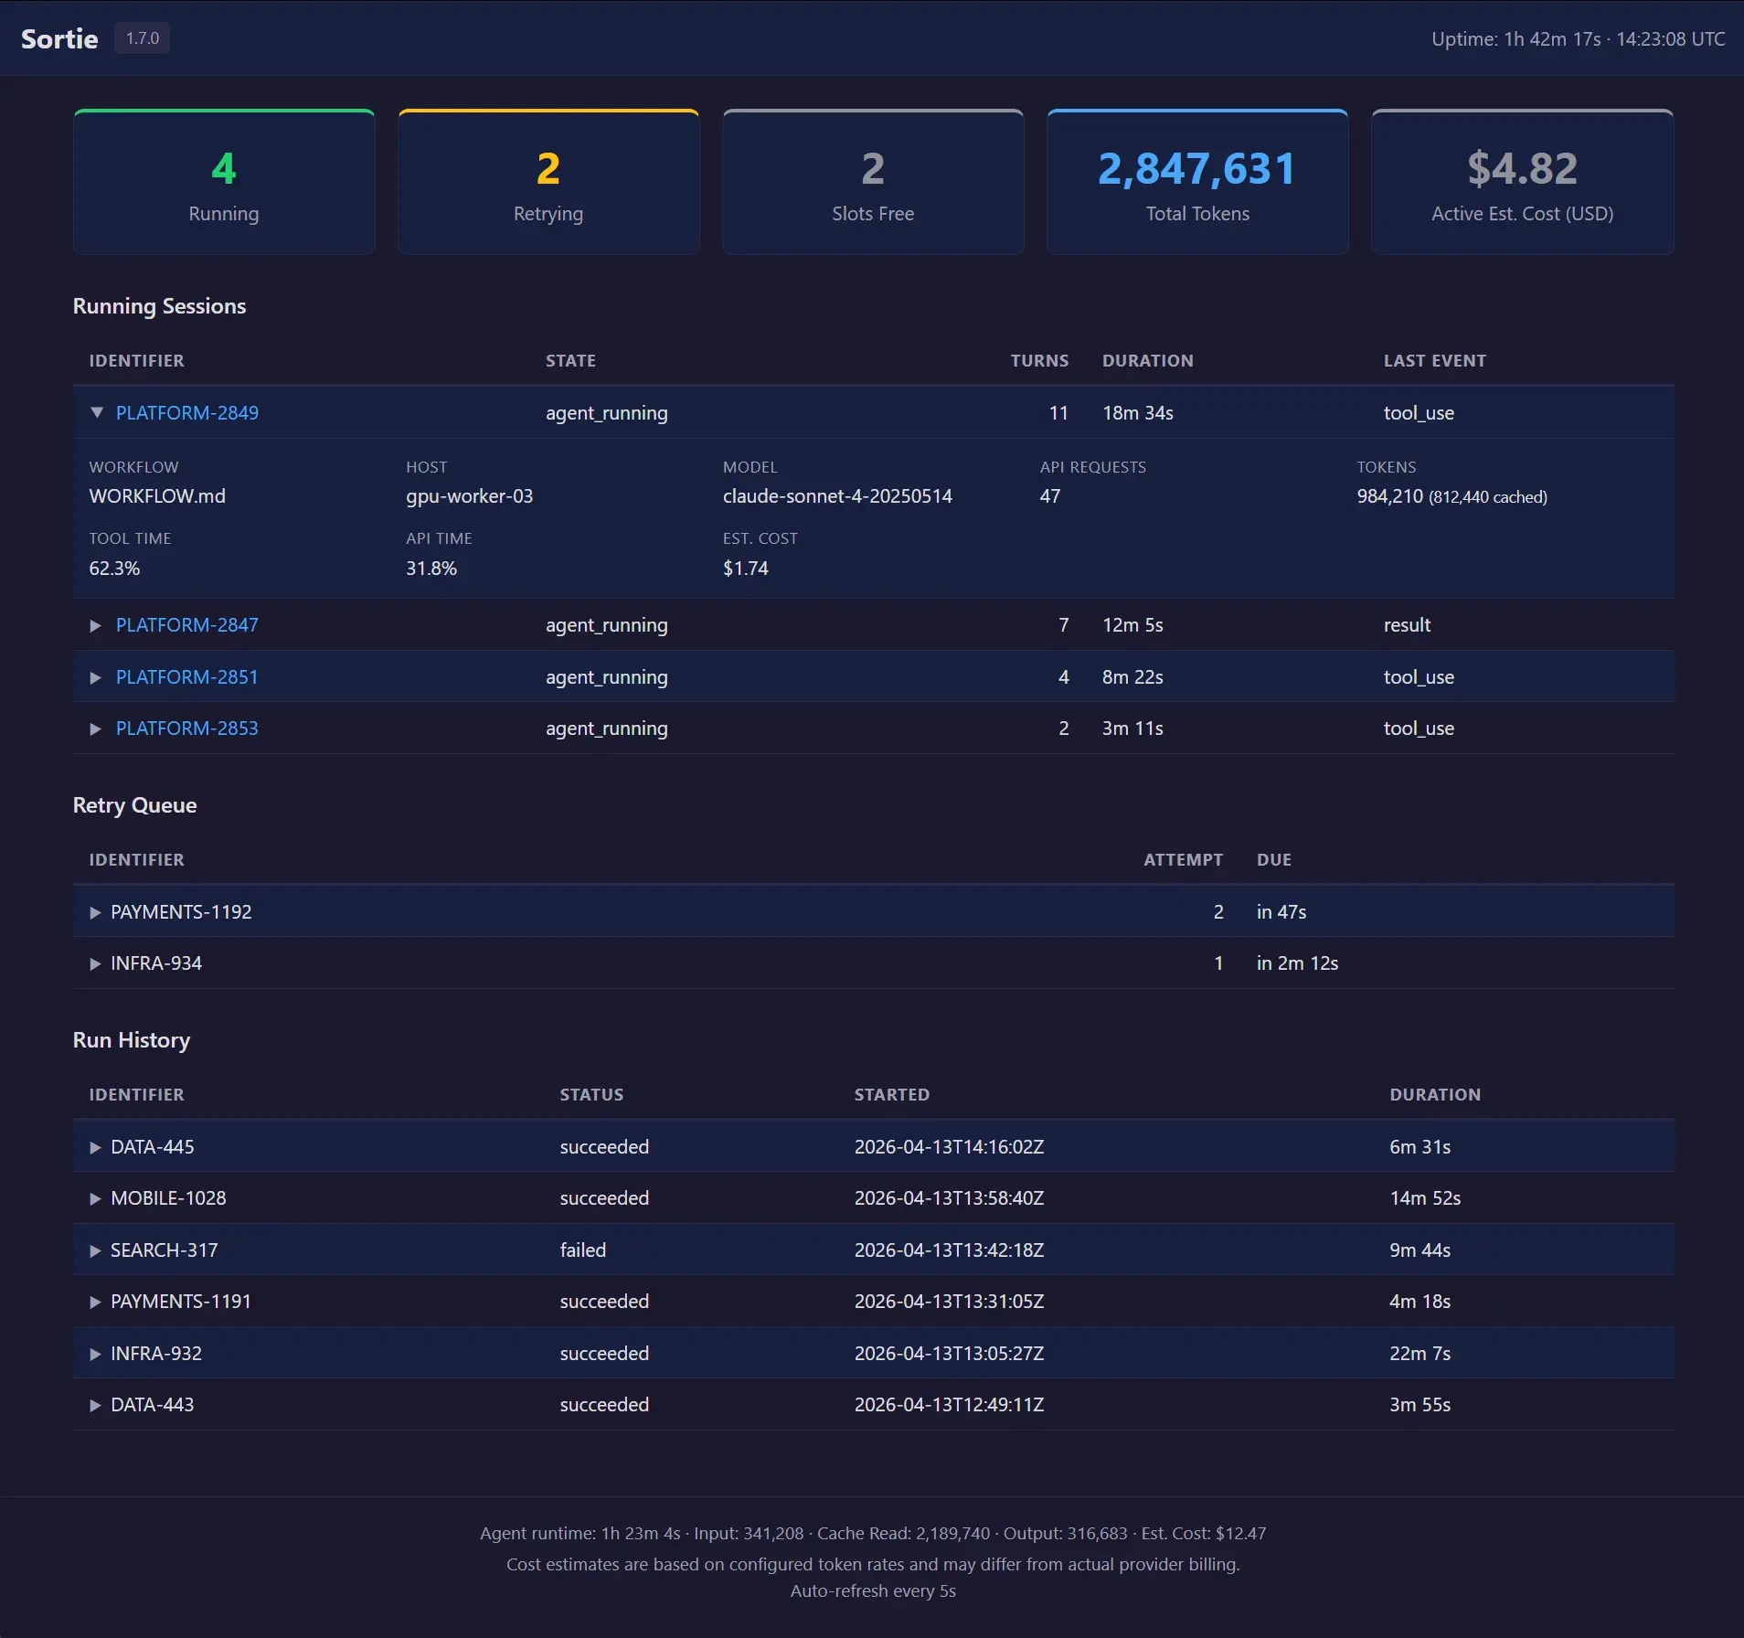The height and width of the screenshot is (1638, 1744).
Task: Expand the MOBILE-1028 run history row
Action: coord(95,1199)
